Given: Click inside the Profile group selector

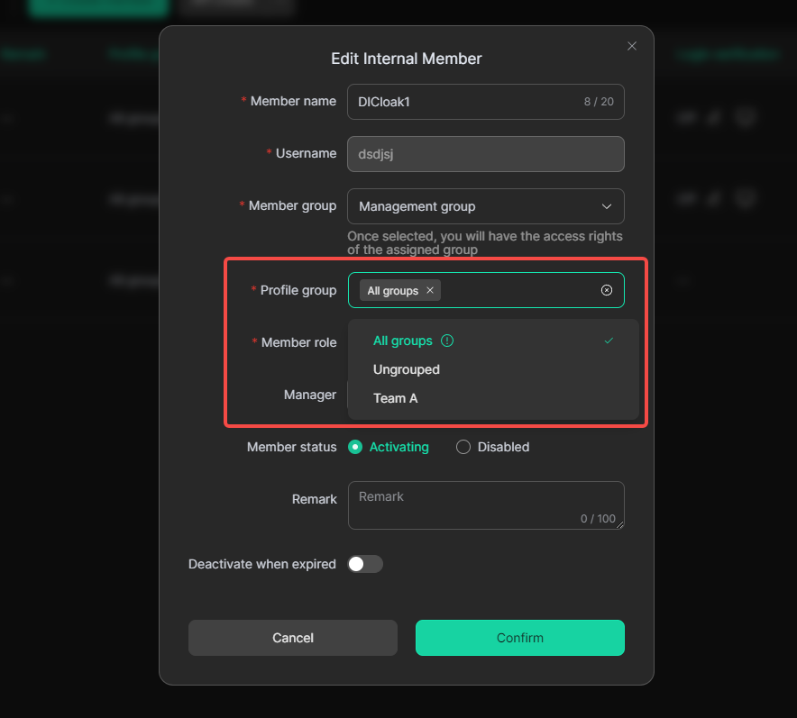Looking at the screenshot, I should (x=518, y=290).
